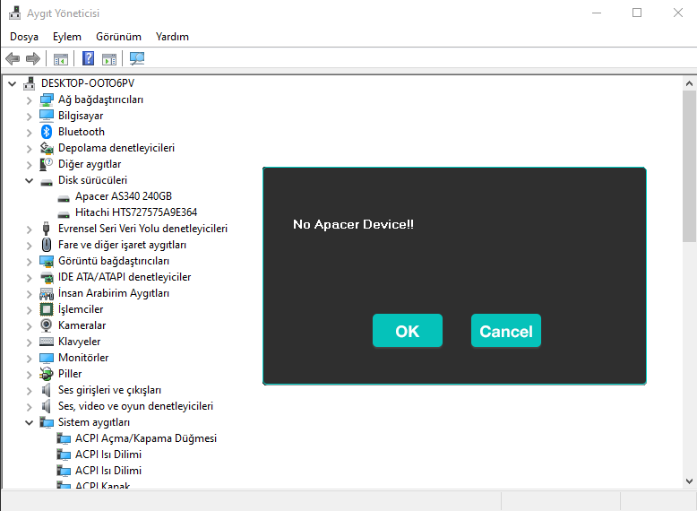The image size is (697, 511).
Task: Click the Sistem aygıtları folder icon
Action: [x=47, y=422]
